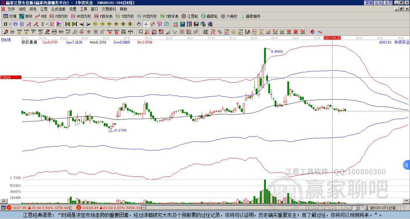
Task: Open the 赢家轮 wheel tool
Action: [x=209, y=16]
